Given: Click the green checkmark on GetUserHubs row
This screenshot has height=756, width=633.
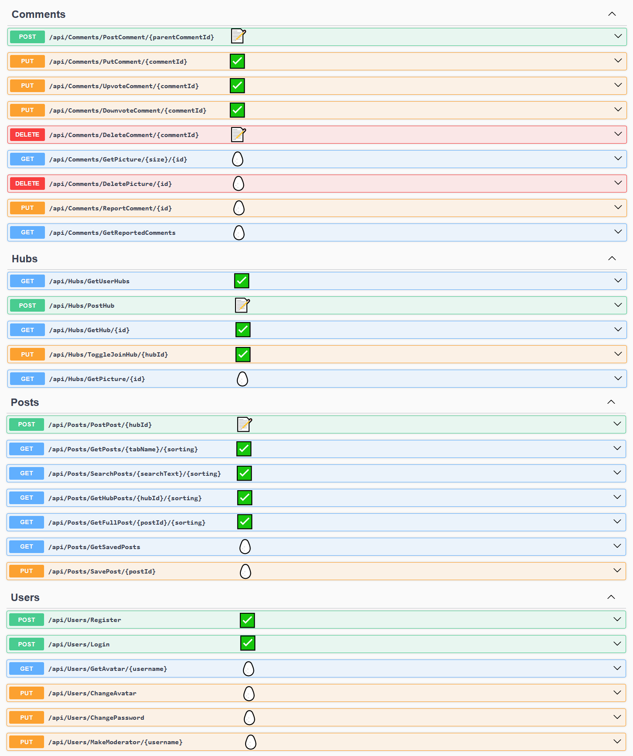Looking at the screenshot, I should [x=242, y=281].
